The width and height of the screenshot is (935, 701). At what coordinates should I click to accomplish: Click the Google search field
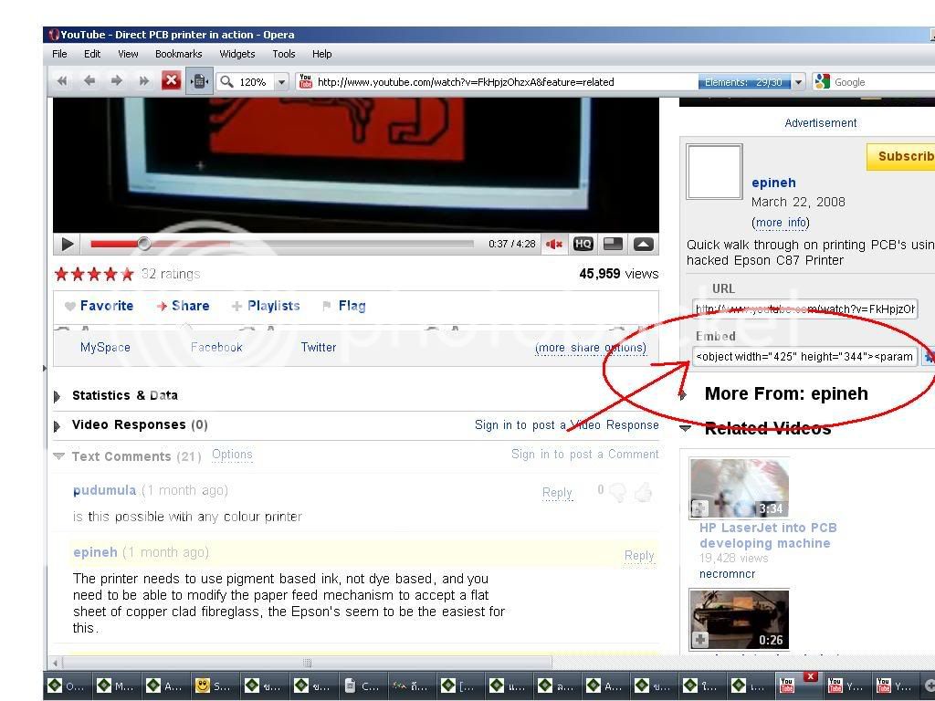click(884, 81)
